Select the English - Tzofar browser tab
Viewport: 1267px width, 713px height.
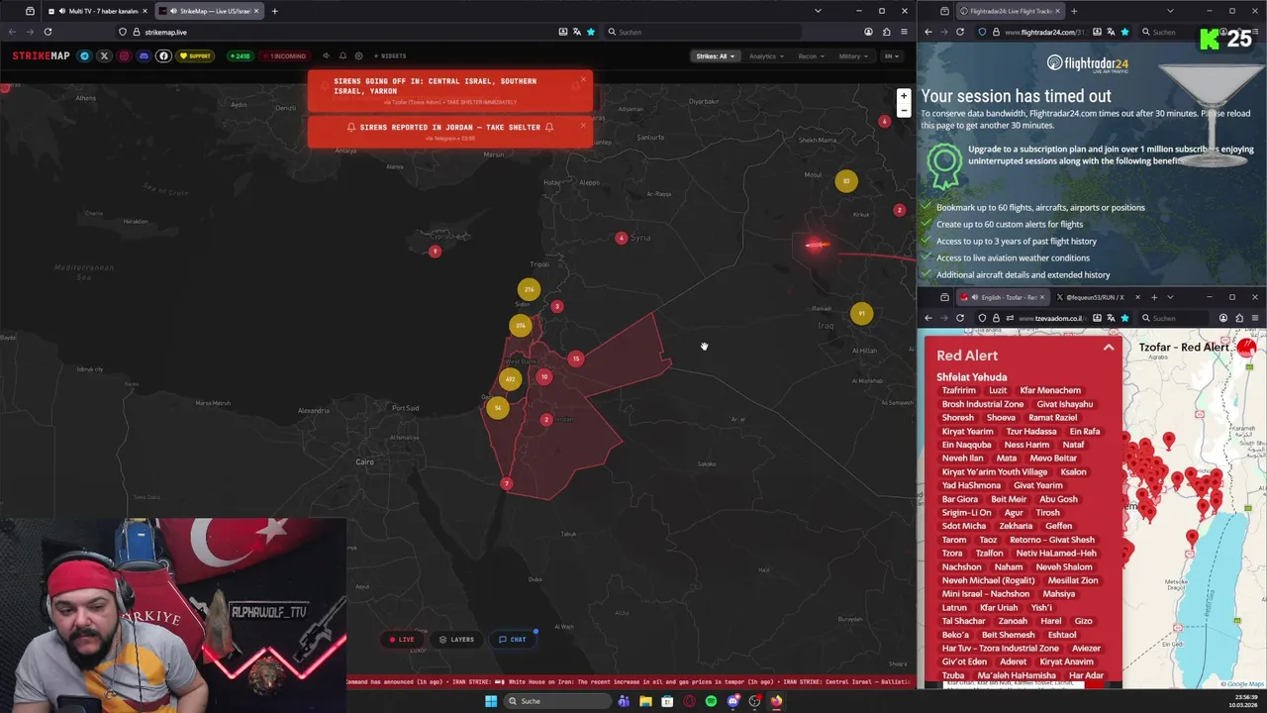(1002, 297)
